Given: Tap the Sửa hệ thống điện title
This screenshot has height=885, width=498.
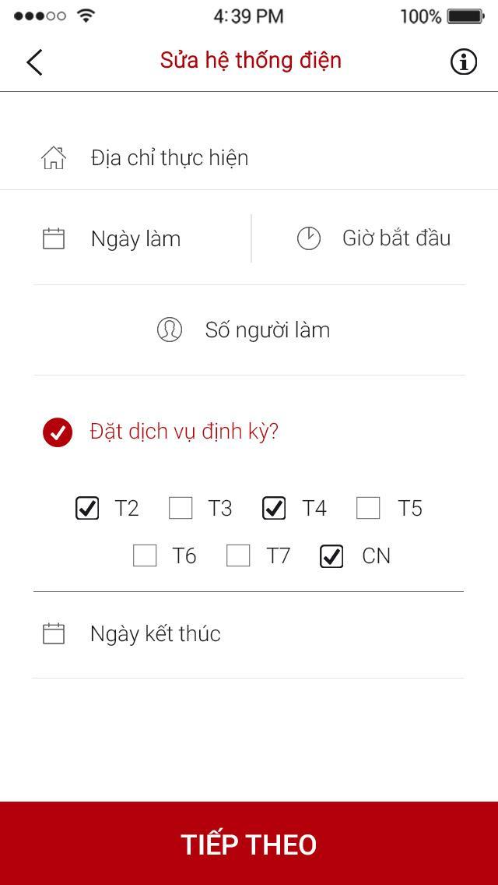Looking at the screenshot, I should click(249, 61).
